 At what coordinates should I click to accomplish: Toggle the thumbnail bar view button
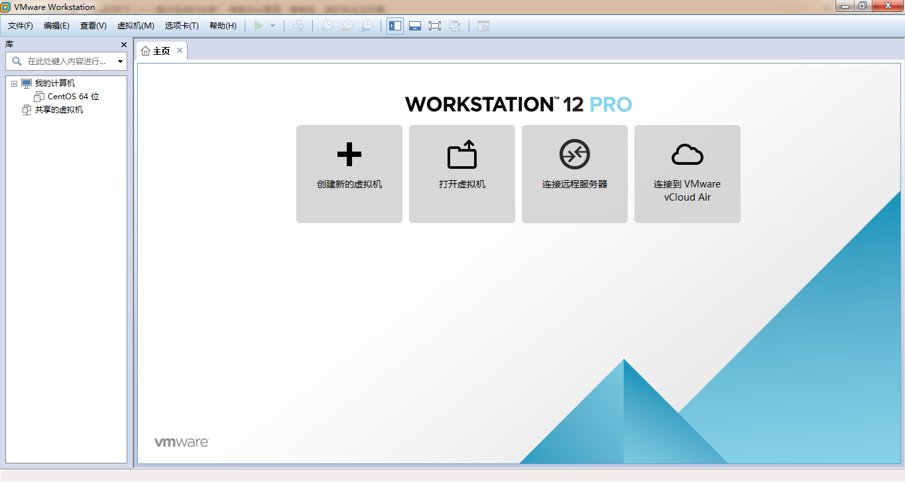[x=415, y=26]
